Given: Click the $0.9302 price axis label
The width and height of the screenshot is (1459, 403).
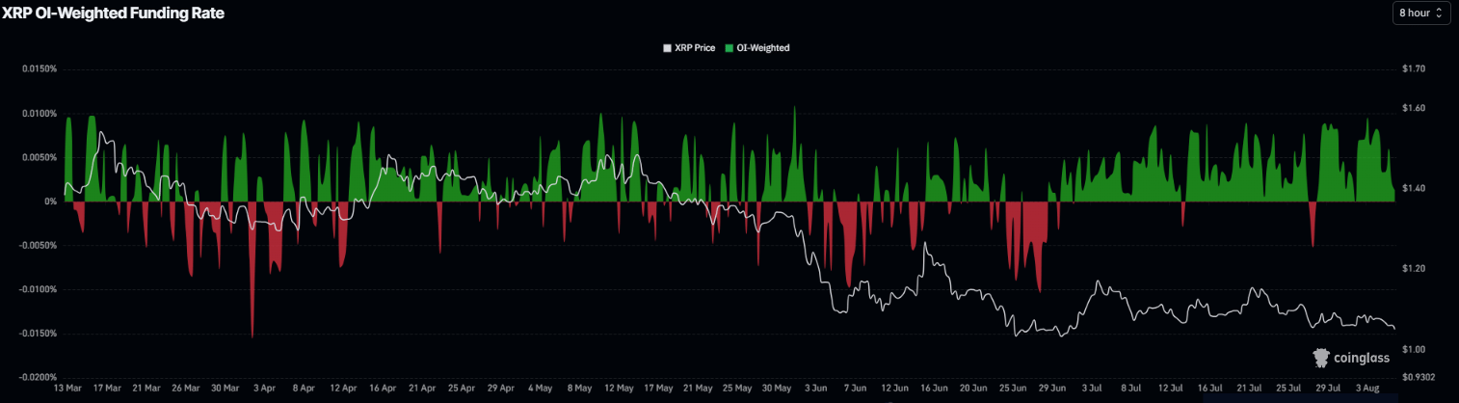Looking at the screenshot, I should pyautogui.click(x=1419, y=377).
